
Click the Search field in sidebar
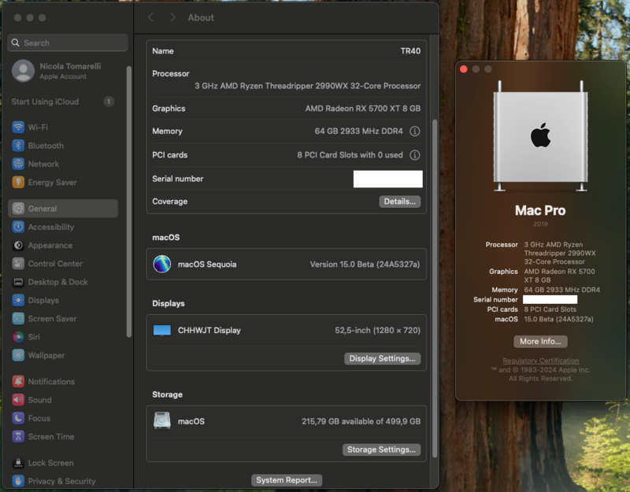point(68,43)
